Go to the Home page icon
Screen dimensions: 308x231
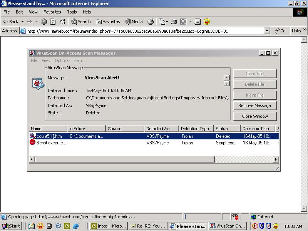point(62,22)
